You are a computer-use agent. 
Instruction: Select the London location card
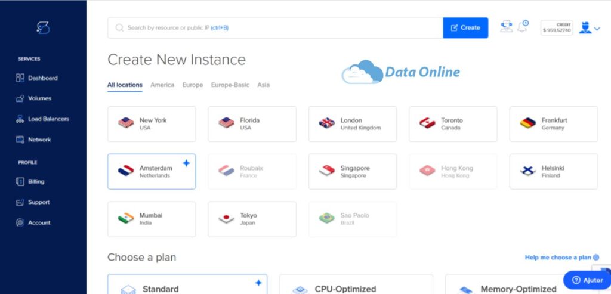coord(353,124)
